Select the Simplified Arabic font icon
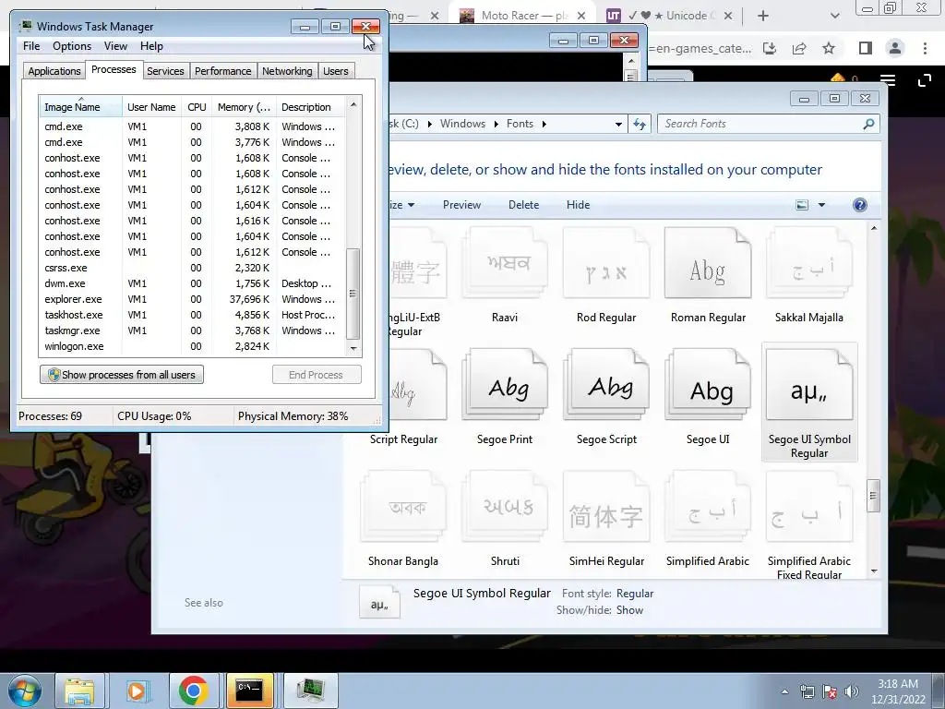945x709 pixels. pyautogui.click(x=708, y=507)
